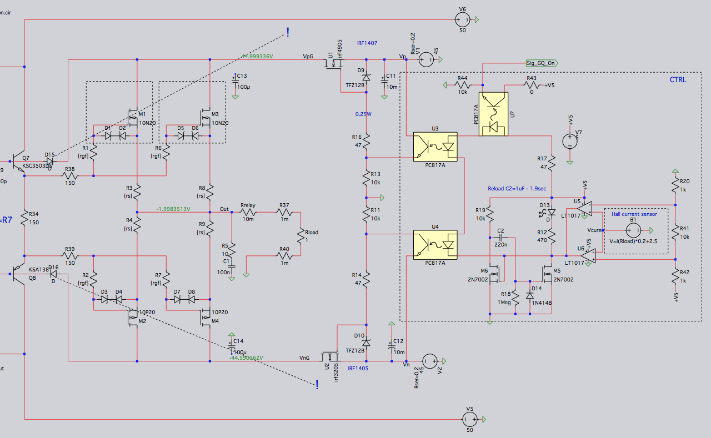Pick the U5 LT1017 comparator symbol
Image resolution: width=711 pixels, height=438 pixels.
pos(585,208)
